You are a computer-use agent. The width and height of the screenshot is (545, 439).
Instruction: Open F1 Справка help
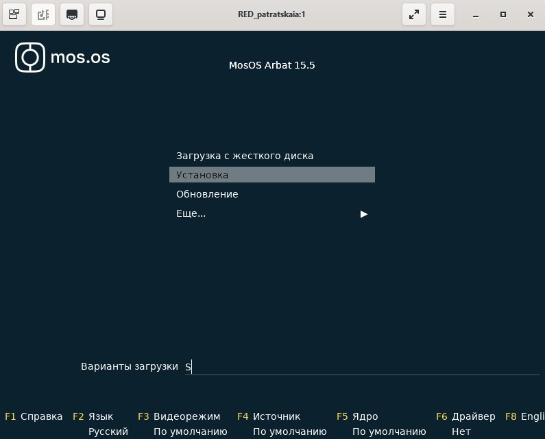tap(34, 416)
